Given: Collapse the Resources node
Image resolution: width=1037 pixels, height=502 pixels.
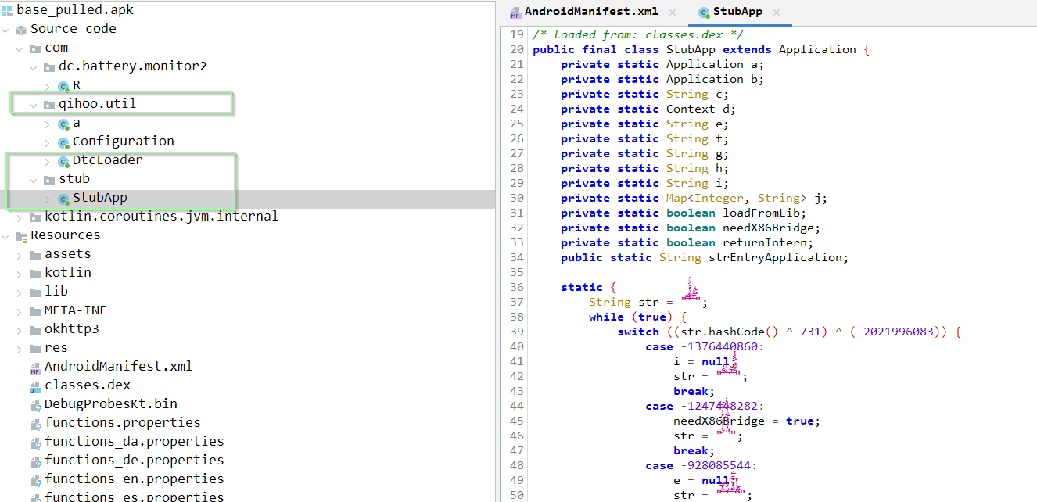Looking at the screenshot, I should coord(6,236).
